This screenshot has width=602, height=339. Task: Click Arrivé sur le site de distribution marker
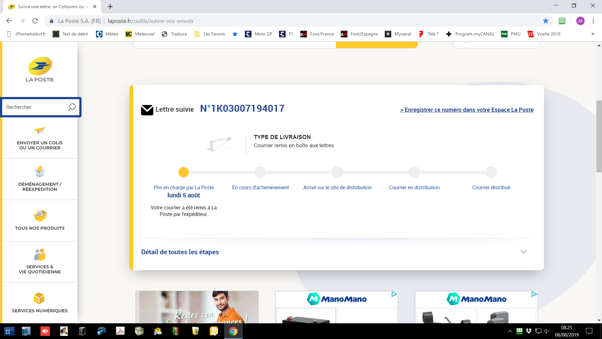[337, 172]
